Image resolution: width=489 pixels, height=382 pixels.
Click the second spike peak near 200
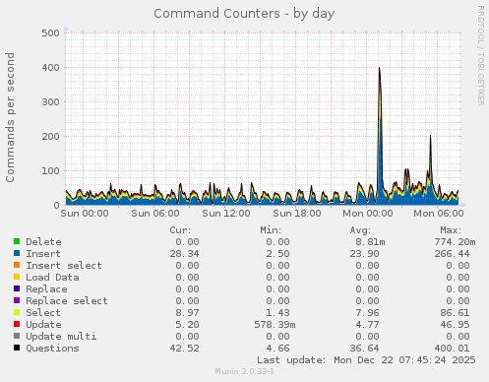click(x=430, y=136)
